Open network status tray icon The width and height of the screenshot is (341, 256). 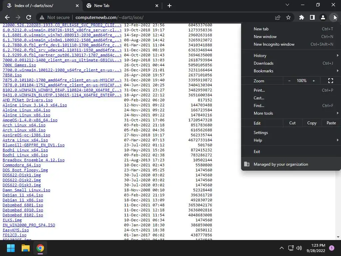(291, 248)
